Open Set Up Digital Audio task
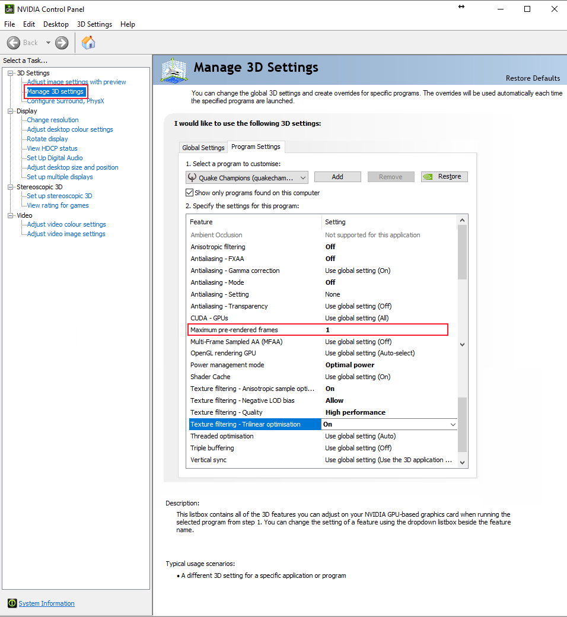The image size is (567, 617). (55, 158)
